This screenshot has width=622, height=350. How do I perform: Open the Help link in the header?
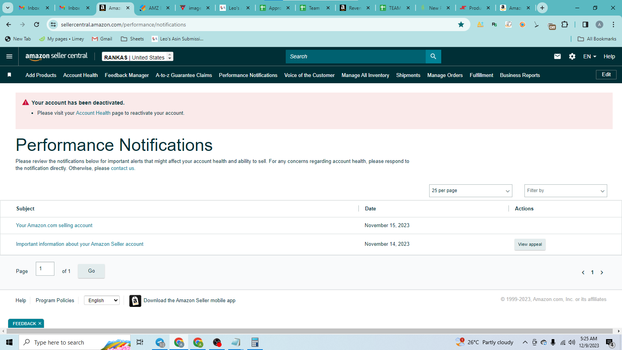coord(609,56)
